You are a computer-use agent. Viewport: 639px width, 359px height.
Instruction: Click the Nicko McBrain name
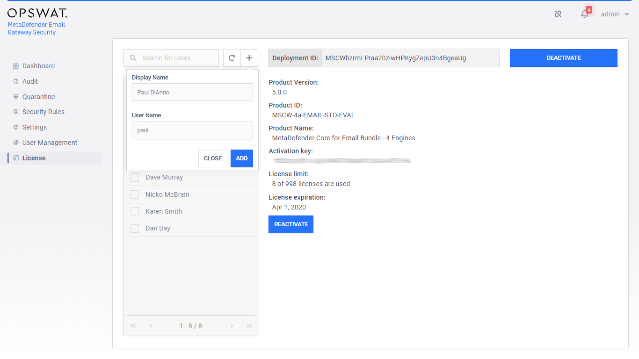pos(167,194)
